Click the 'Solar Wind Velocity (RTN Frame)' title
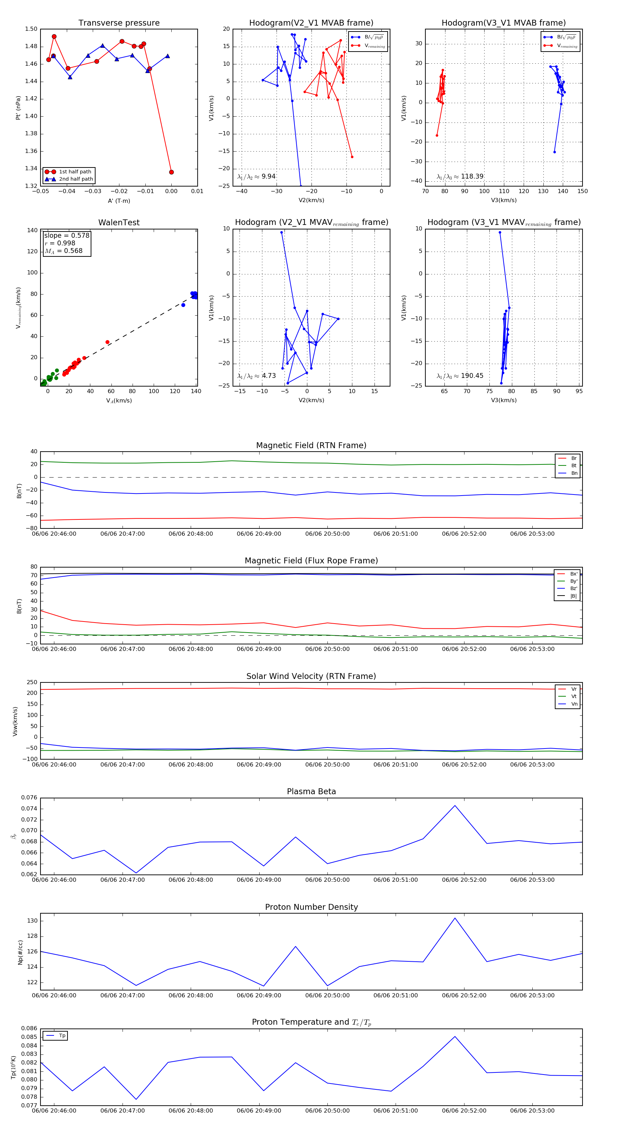This screenshot has height=1142, width=623. point(311,676)
